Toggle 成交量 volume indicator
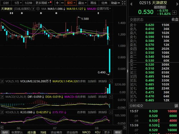 (32, 132)
